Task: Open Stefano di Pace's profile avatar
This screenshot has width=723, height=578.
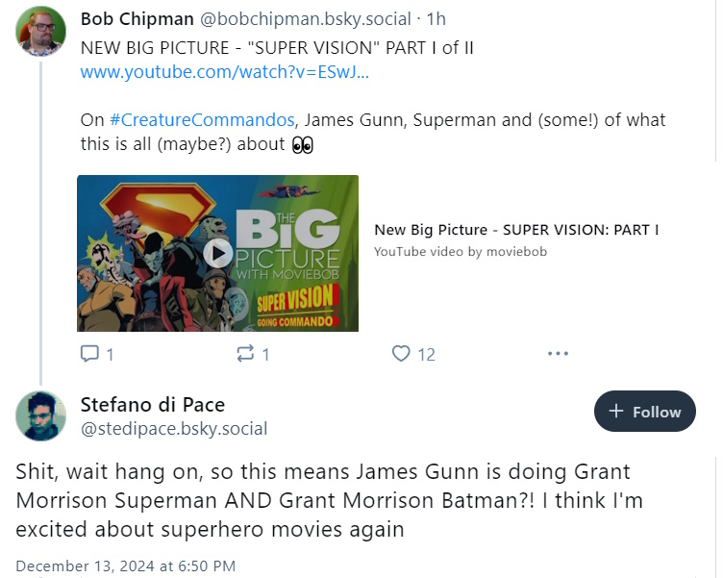Action: pyautogui.click(x=41, y=415)
